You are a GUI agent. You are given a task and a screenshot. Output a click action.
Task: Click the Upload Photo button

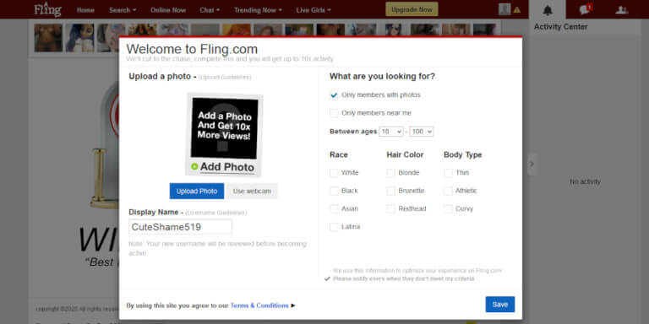[x=197, y=191]
